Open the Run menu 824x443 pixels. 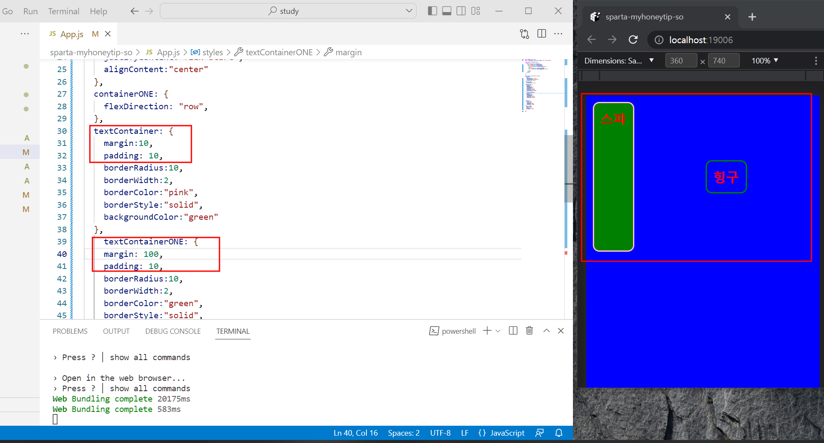click(x=30, y=11)
